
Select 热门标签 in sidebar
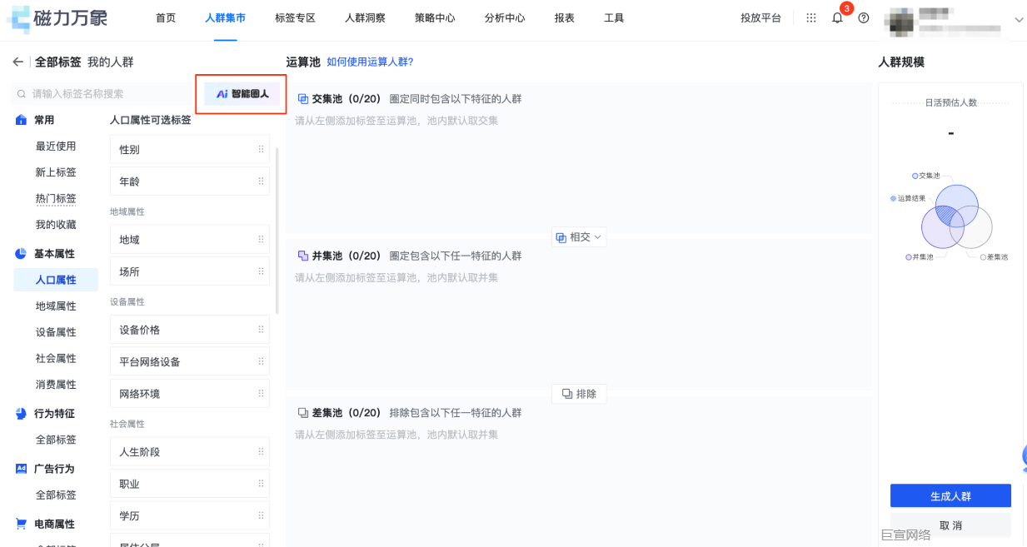56,199
